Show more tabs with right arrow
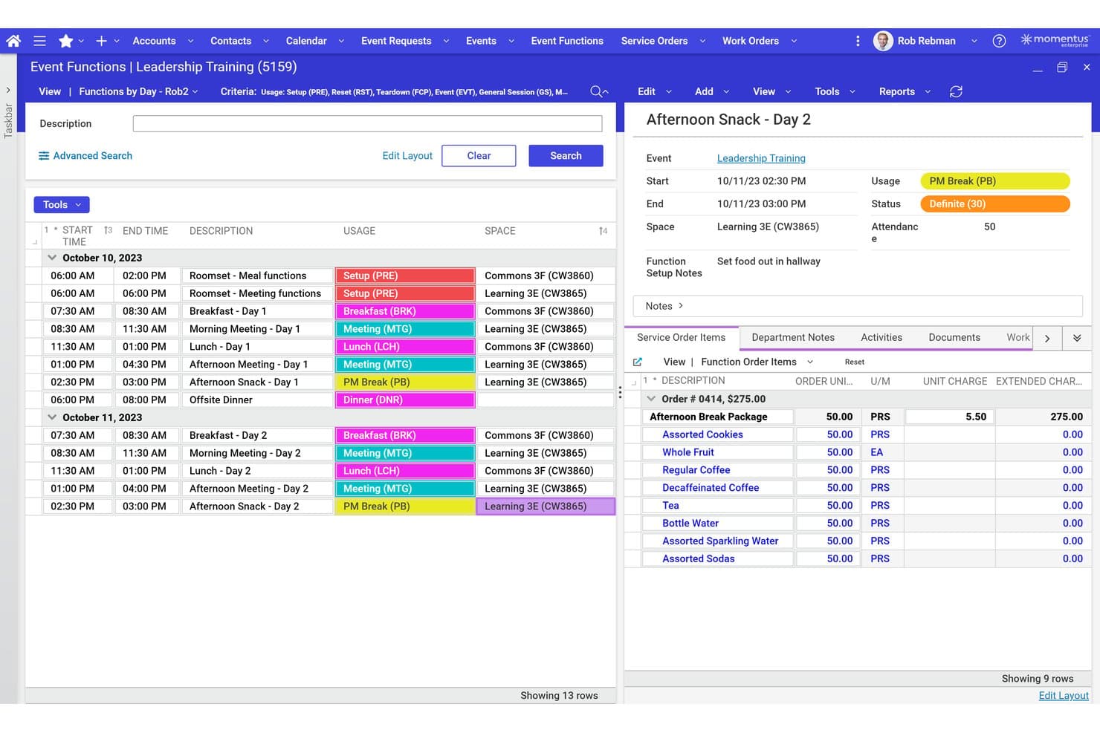1100x733 pixels. (x=1047, y=338)
